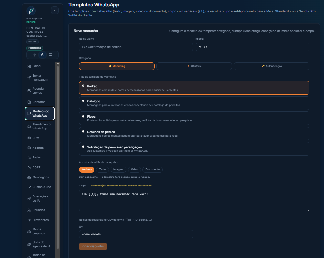The image size is (324, 258).
Task: Click the Mensagens inbox icon
Action: (x=29, y=177)
